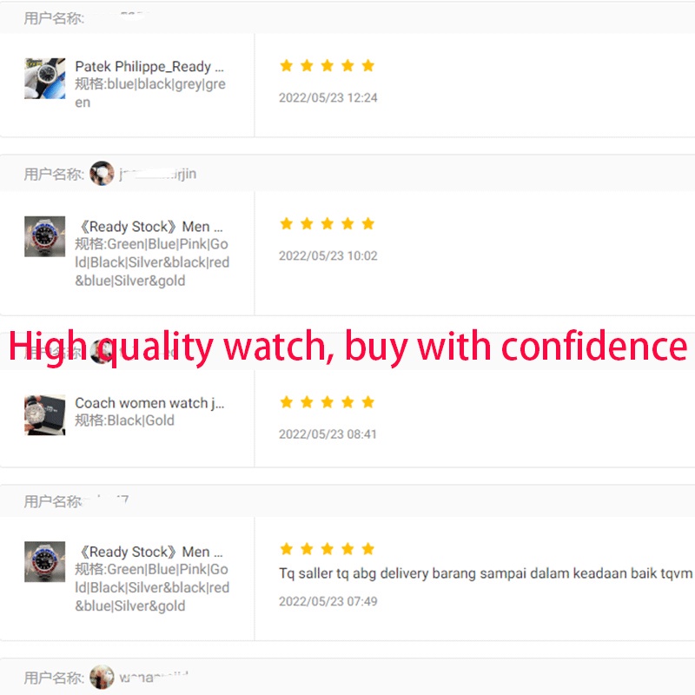
Task: Click the first star of the 10:02 review
Action: pos(287,223)
